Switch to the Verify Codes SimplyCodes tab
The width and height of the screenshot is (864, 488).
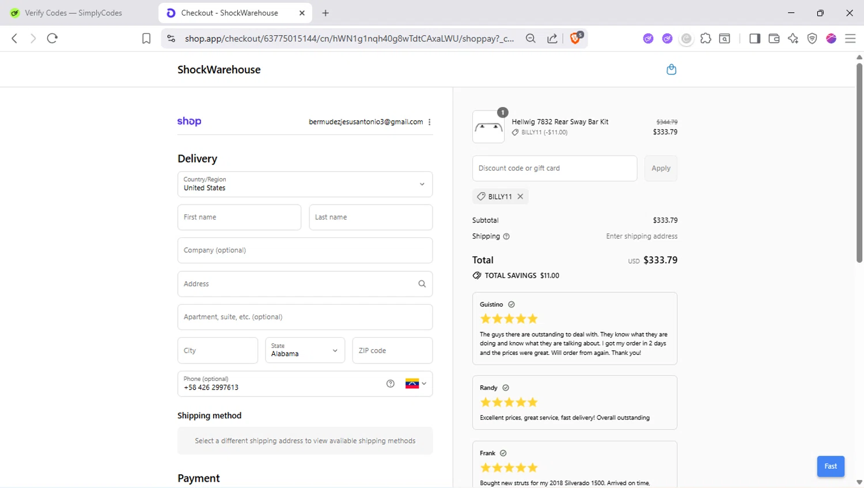click(73, 13)
